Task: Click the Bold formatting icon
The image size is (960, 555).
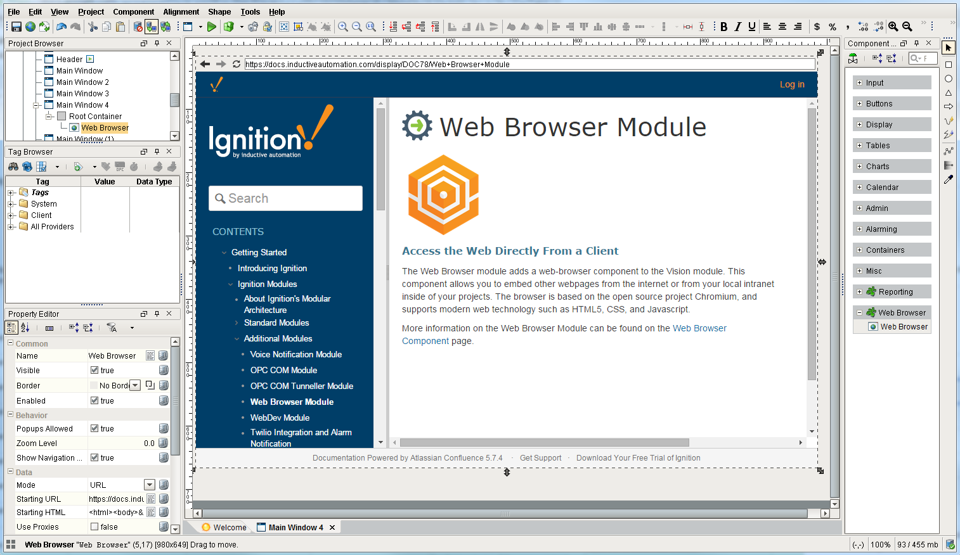Action: [723, 27]
